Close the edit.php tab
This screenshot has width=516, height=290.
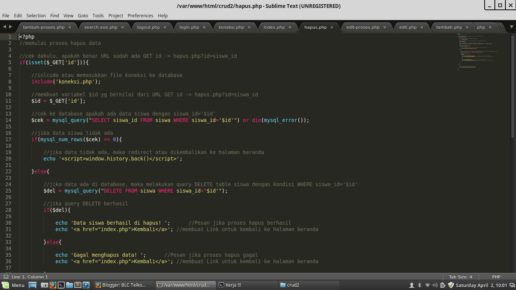[x=422, y=27]
